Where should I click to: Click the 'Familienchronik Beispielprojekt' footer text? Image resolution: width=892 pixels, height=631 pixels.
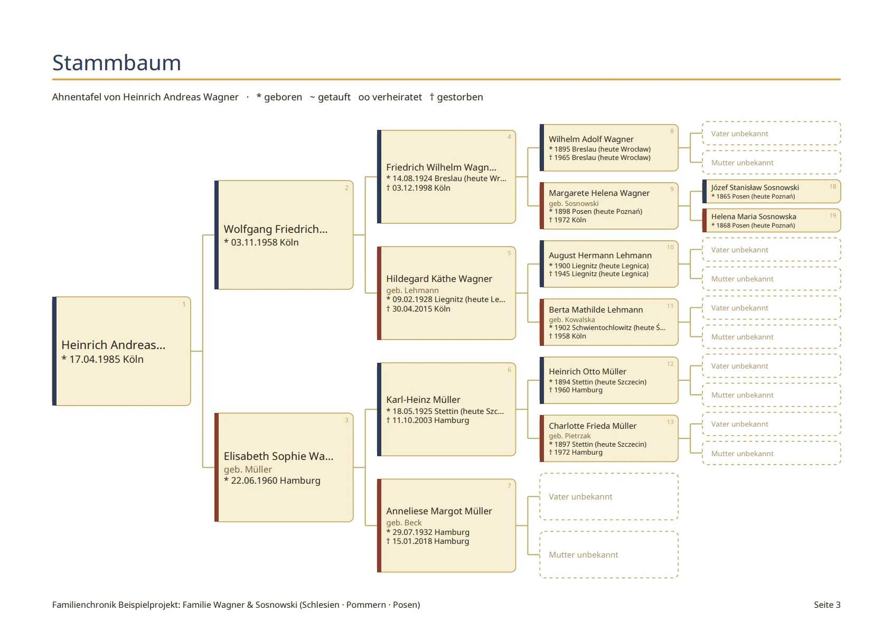pos(236,605)
